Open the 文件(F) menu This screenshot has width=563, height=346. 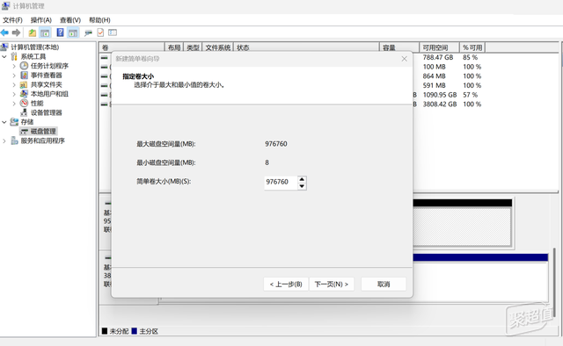12,20
